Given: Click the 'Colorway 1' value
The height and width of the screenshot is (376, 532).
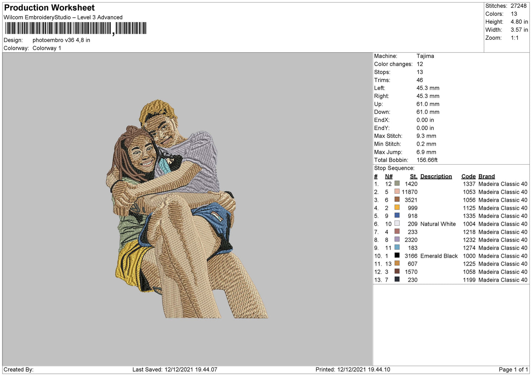Looking at the screenshot, I should [47, 48].
